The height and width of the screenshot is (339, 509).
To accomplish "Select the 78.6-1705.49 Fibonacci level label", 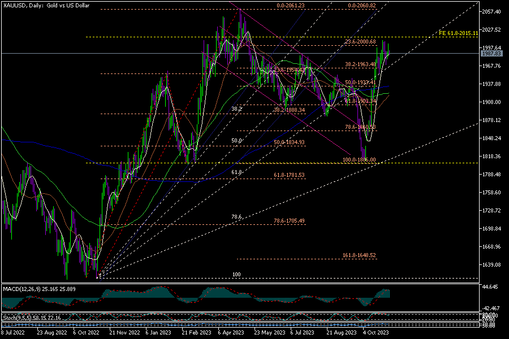I will 289,220.
